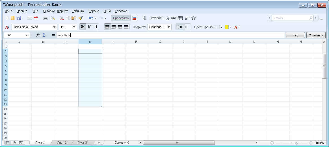Click the Отменить button
This screenshot has height=147, width=329.
[316, 35]
